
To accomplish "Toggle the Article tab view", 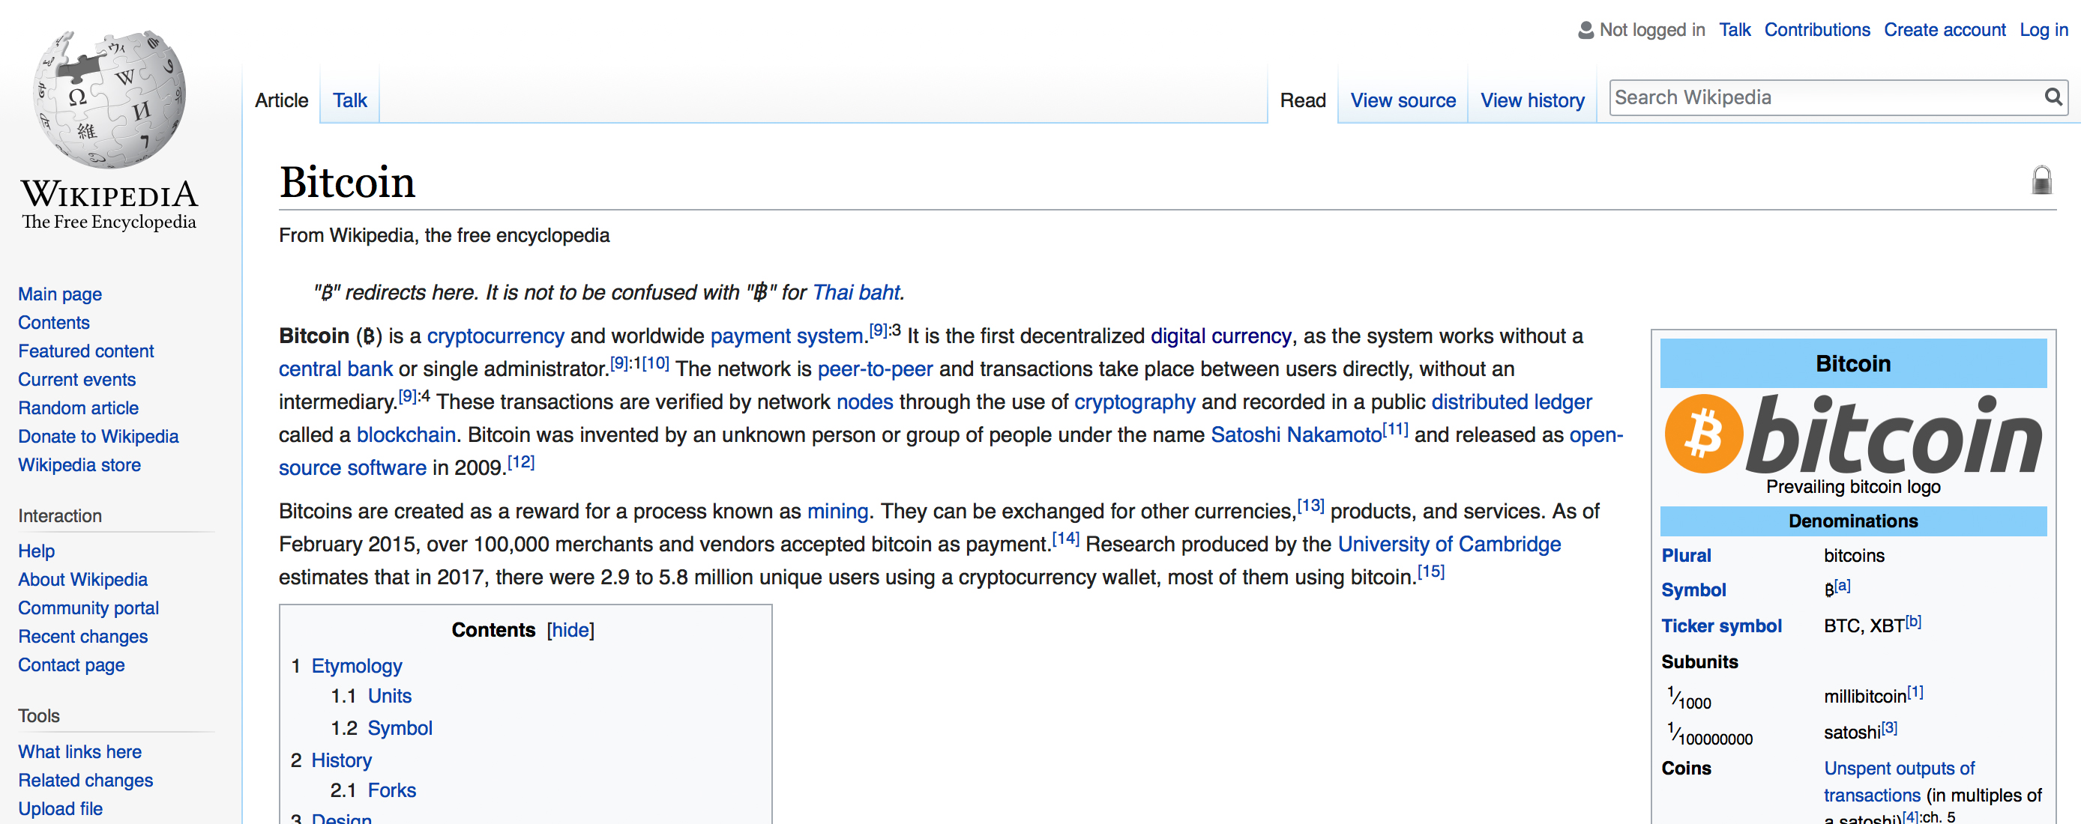I will pos(280,100).
